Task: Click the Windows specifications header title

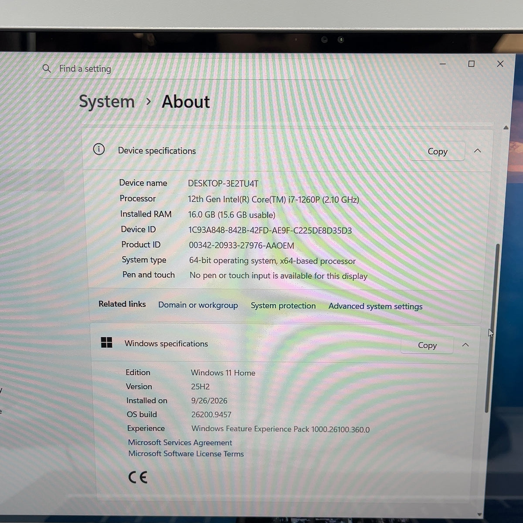Action: [x=166, y=343]
